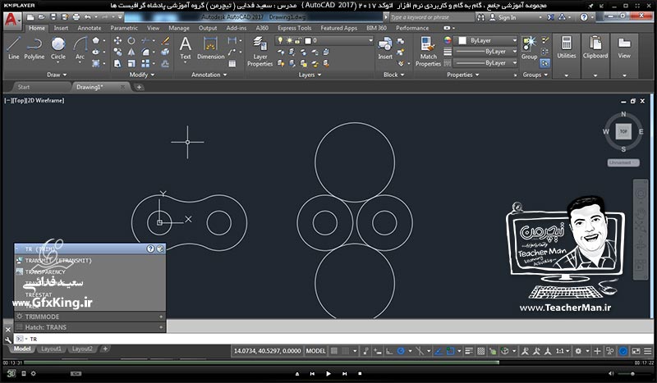Viewport: 657px width, 383px height.
Task: Switch to the Layout1 tab
Action: pos(51,349)
